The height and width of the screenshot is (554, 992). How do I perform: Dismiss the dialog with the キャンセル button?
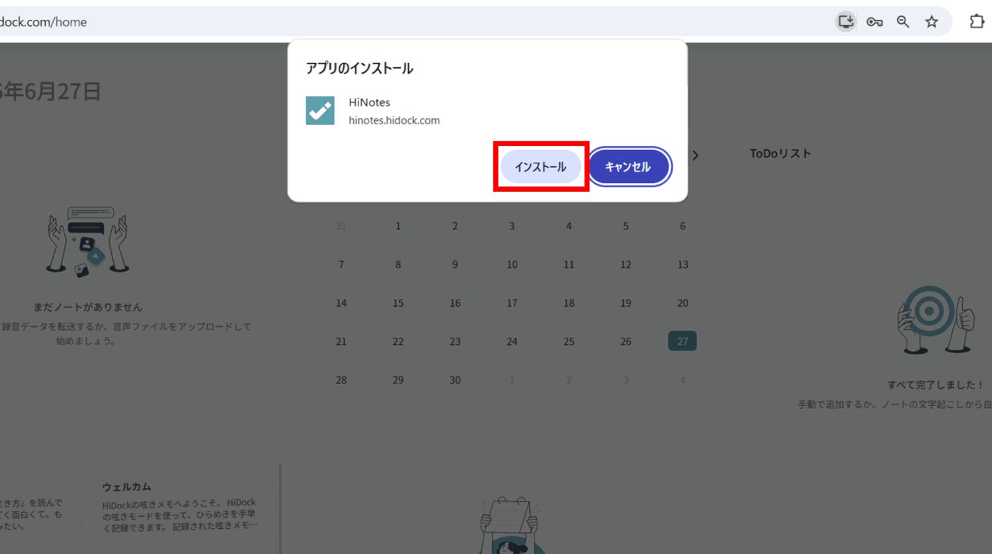628,167
